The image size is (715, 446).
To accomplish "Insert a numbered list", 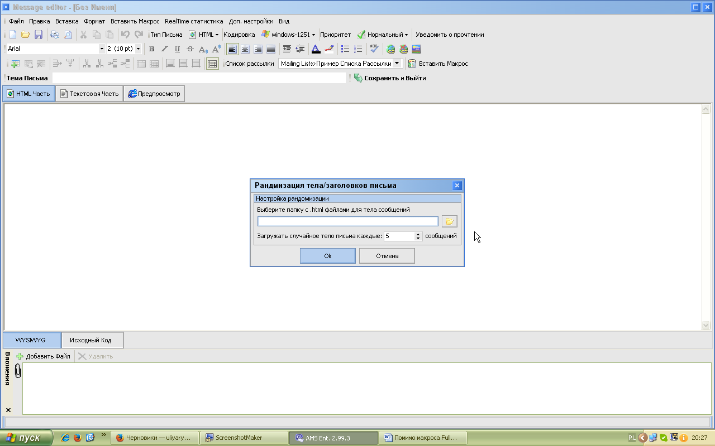I will pyautogui.click(x=358, y=49).
